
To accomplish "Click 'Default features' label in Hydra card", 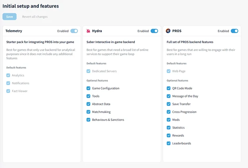I will (96, 63).
